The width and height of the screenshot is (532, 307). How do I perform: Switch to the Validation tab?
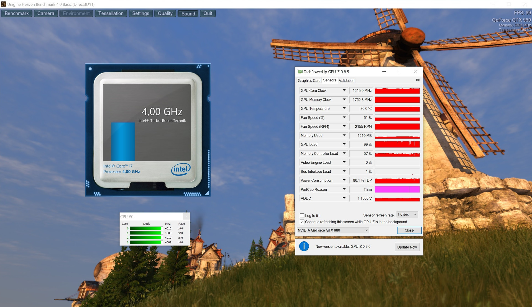tap(346, 81)
